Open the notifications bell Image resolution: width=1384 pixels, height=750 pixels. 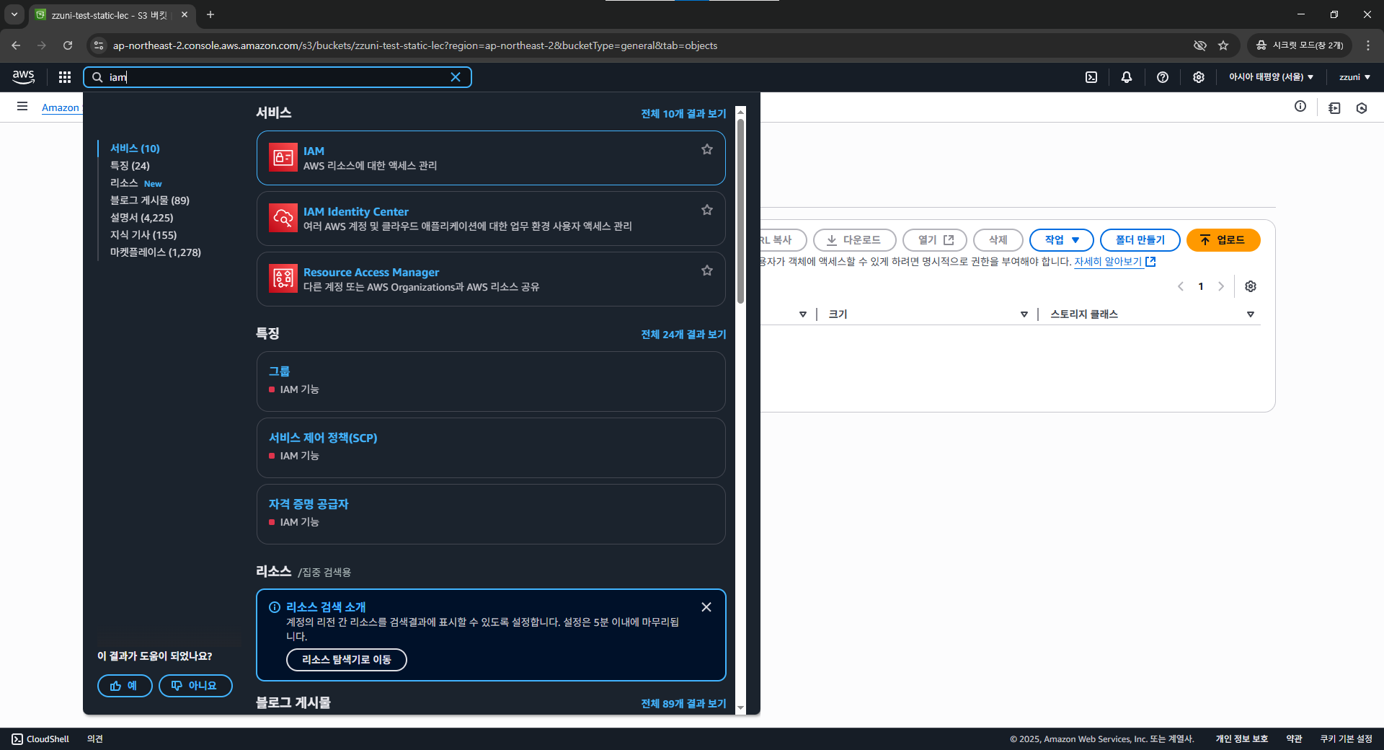[x=1127, y=77]
